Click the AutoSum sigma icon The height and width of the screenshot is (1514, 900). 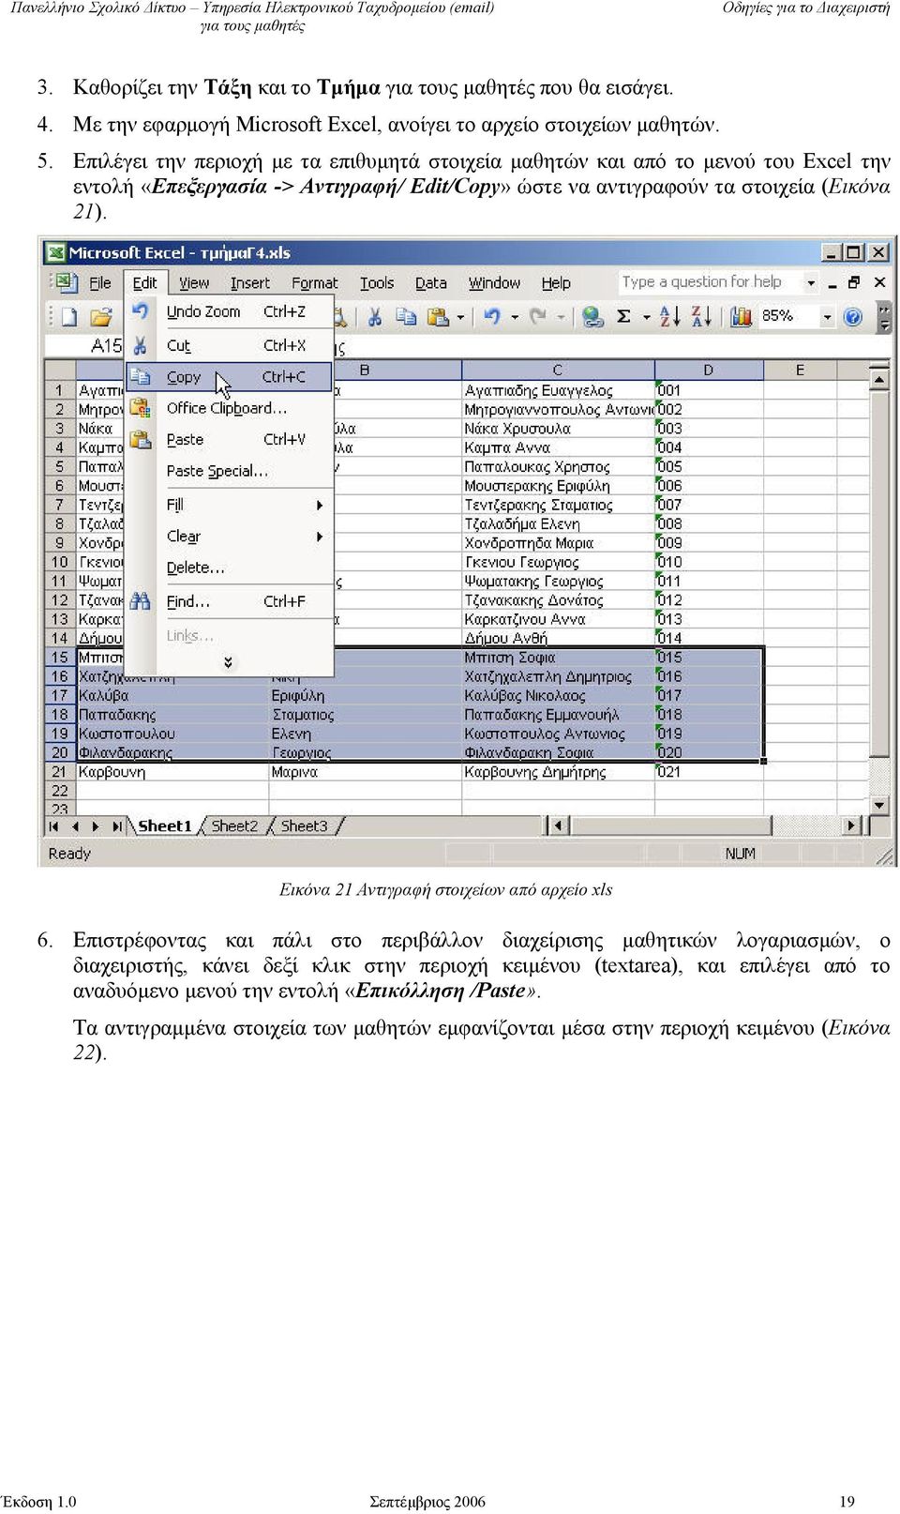(x=623, y=317)
